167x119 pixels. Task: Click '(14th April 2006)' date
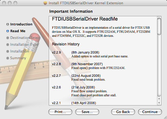83,103
